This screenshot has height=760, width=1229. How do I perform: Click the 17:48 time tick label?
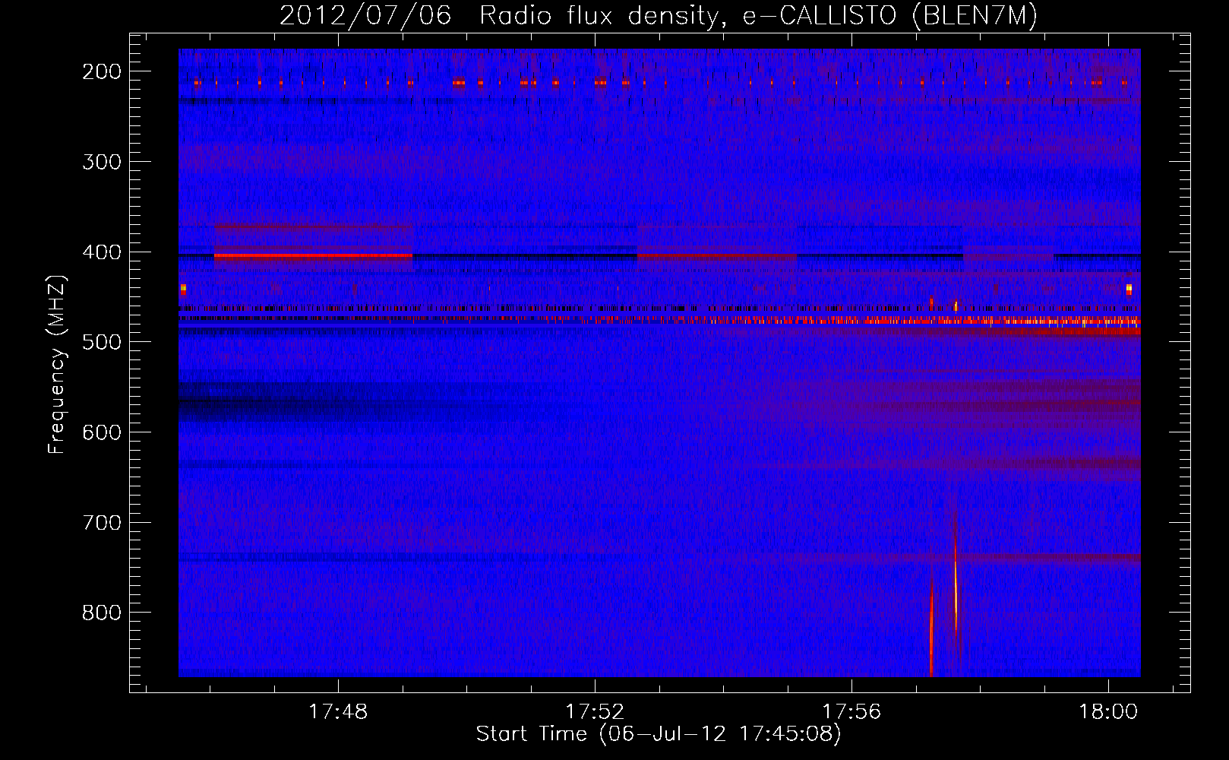coord(338,711)
